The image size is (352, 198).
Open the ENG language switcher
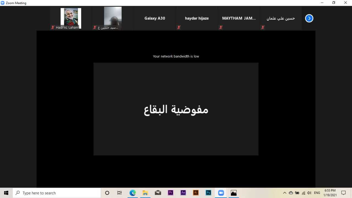(317, 193)
